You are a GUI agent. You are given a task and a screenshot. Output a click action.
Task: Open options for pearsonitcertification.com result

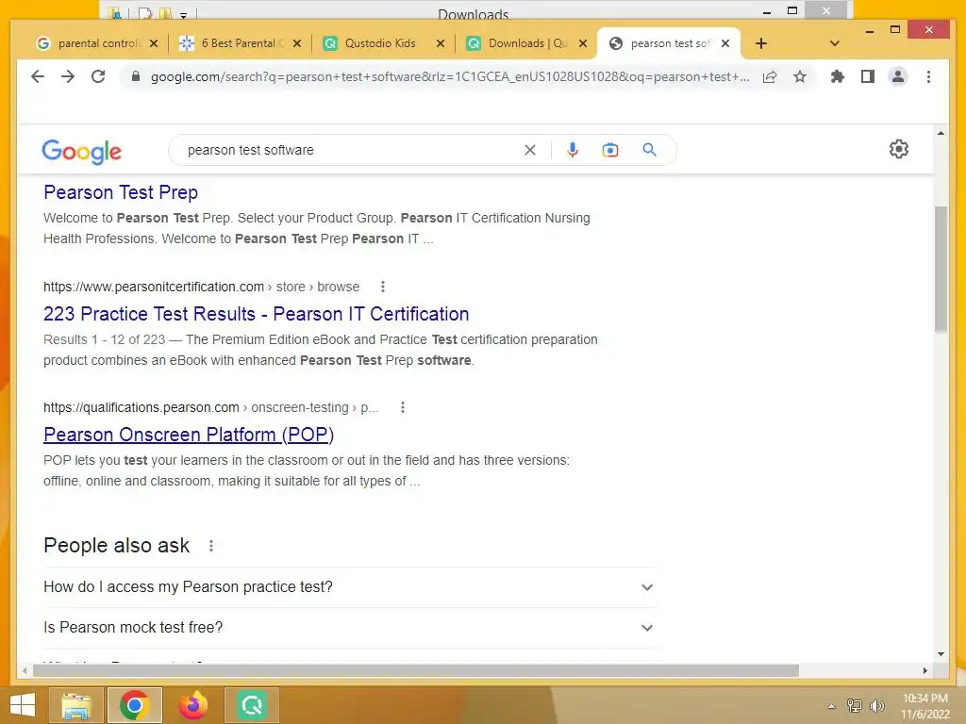[x=383, y=287]
